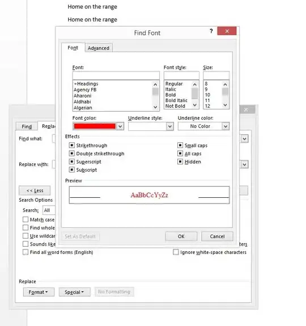Select Bold Italic in font style list

click(176, 100)
